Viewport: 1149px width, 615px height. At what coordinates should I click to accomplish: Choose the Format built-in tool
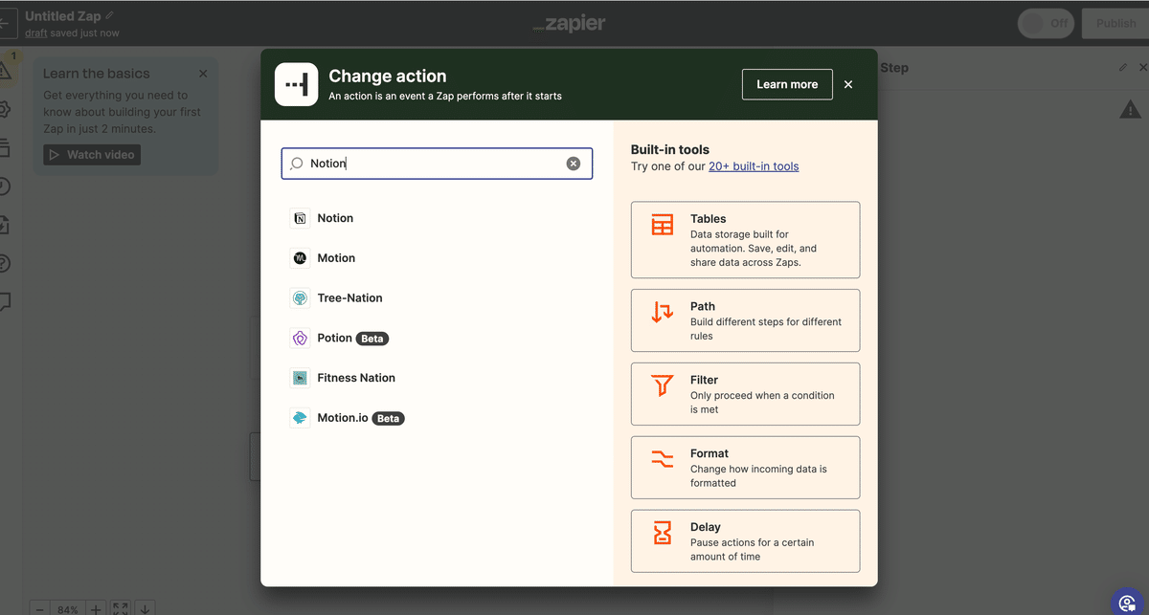coord(745,468)
